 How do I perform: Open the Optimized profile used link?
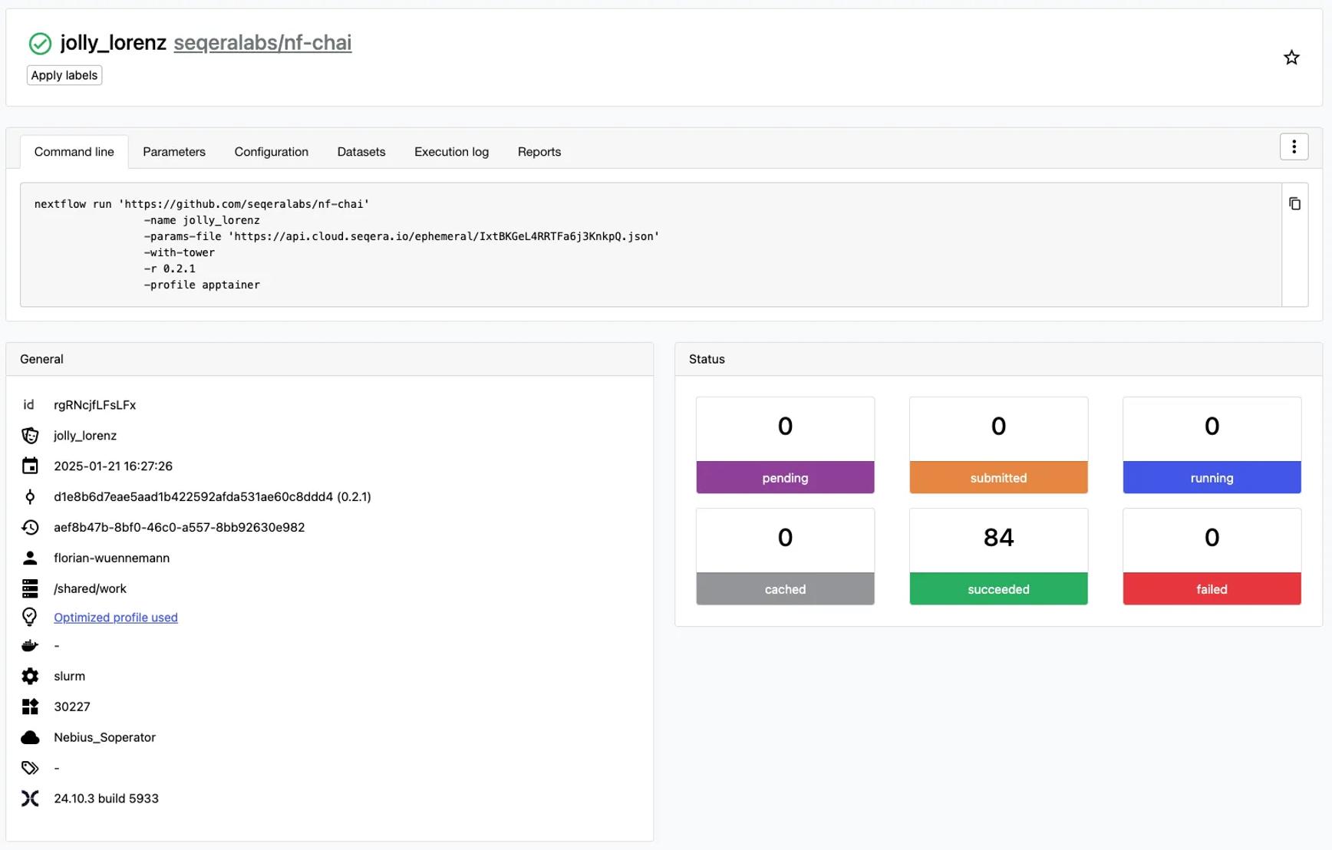coord(116,618)
